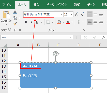Screen dimensions: 107x93
Task: Open the フォント dialog launcher
Action: point(84,30)
